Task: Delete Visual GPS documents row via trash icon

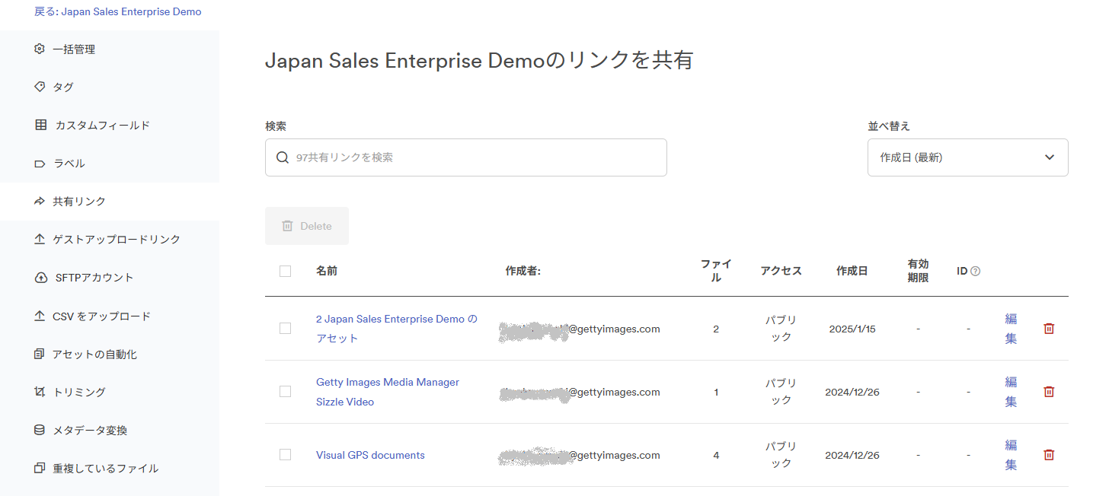Action: pyautogui.click(x=1049, y=455)
